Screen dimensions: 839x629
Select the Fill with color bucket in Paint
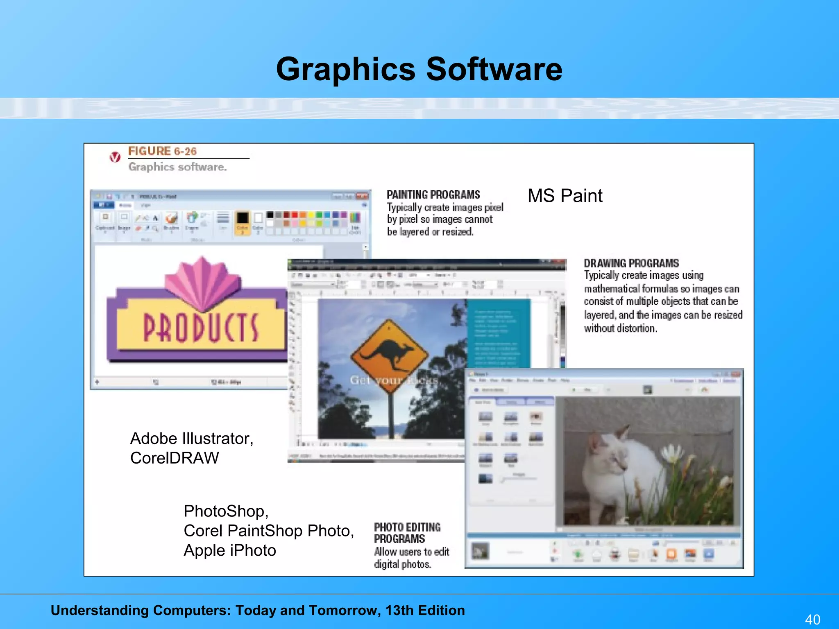[146, 218]
